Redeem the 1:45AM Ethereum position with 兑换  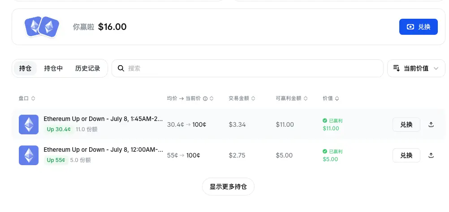(406, 125)
